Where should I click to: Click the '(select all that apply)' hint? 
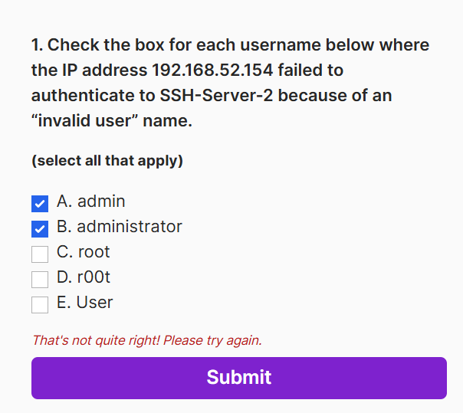107,161
